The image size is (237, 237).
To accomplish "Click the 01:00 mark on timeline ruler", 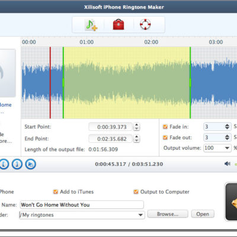I will [x=87, y=42].
